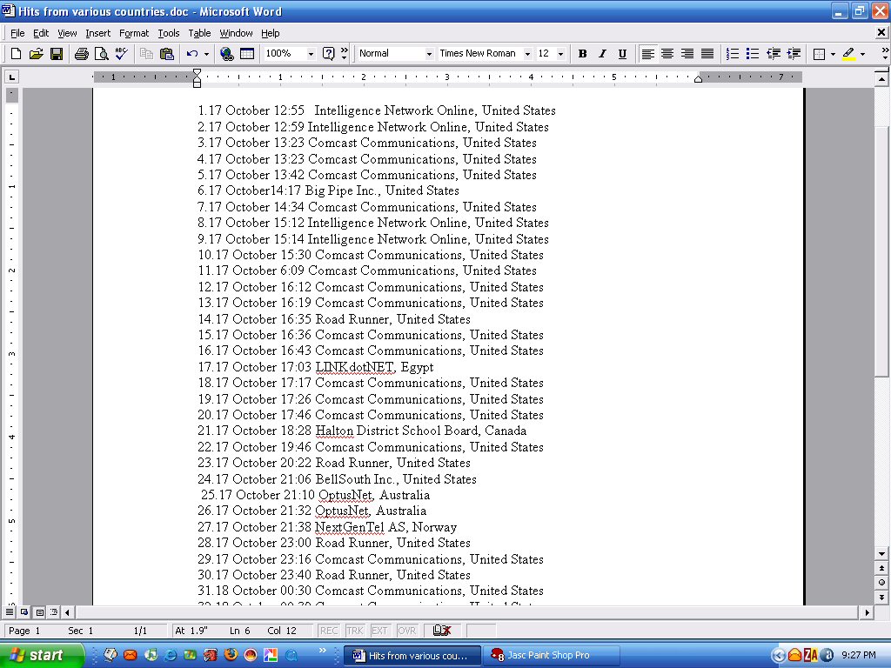Viewport: 891px width, 668px height.
Task: Create a new blank document
Action: tap(16, 54)
